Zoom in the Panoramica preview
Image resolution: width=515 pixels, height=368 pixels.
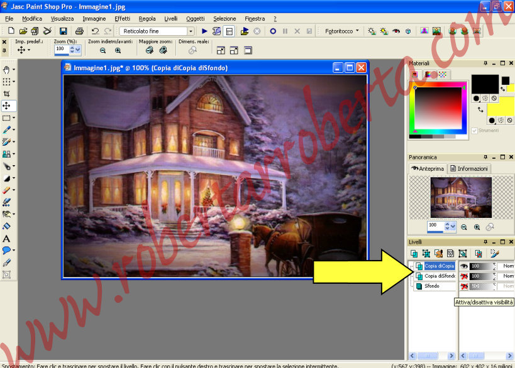tap(477, 227)
